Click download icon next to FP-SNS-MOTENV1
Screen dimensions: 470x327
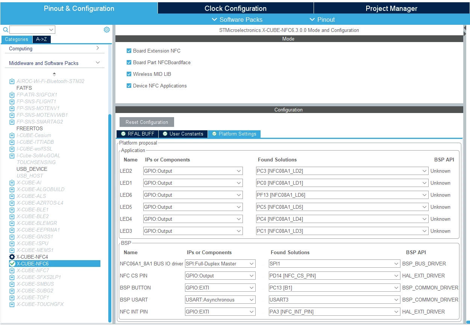[12, 108]
